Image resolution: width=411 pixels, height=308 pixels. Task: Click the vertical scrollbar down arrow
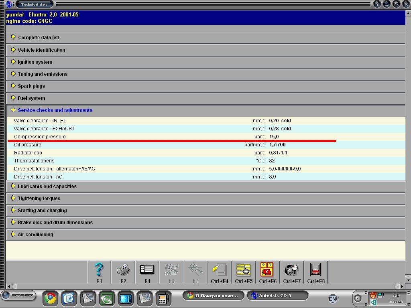click(408, 280)
